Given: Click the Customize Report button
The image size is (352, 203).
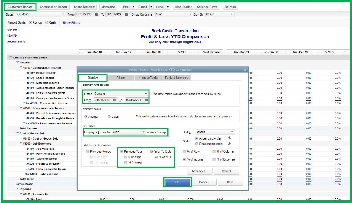Looking at the screenshot, I should pyautogui.click(x=20, y=7).
